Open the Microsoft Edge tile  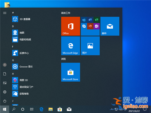point(70,46)
